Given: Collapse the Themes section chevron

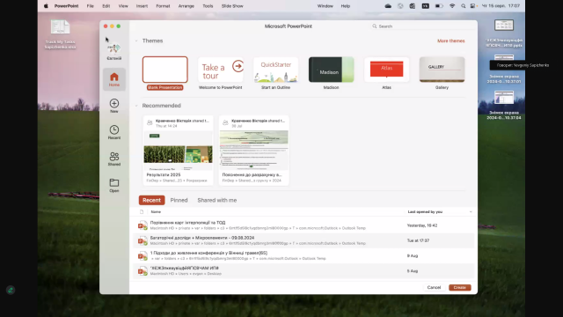Looking at the screenshot, I should tap(136, 41).
